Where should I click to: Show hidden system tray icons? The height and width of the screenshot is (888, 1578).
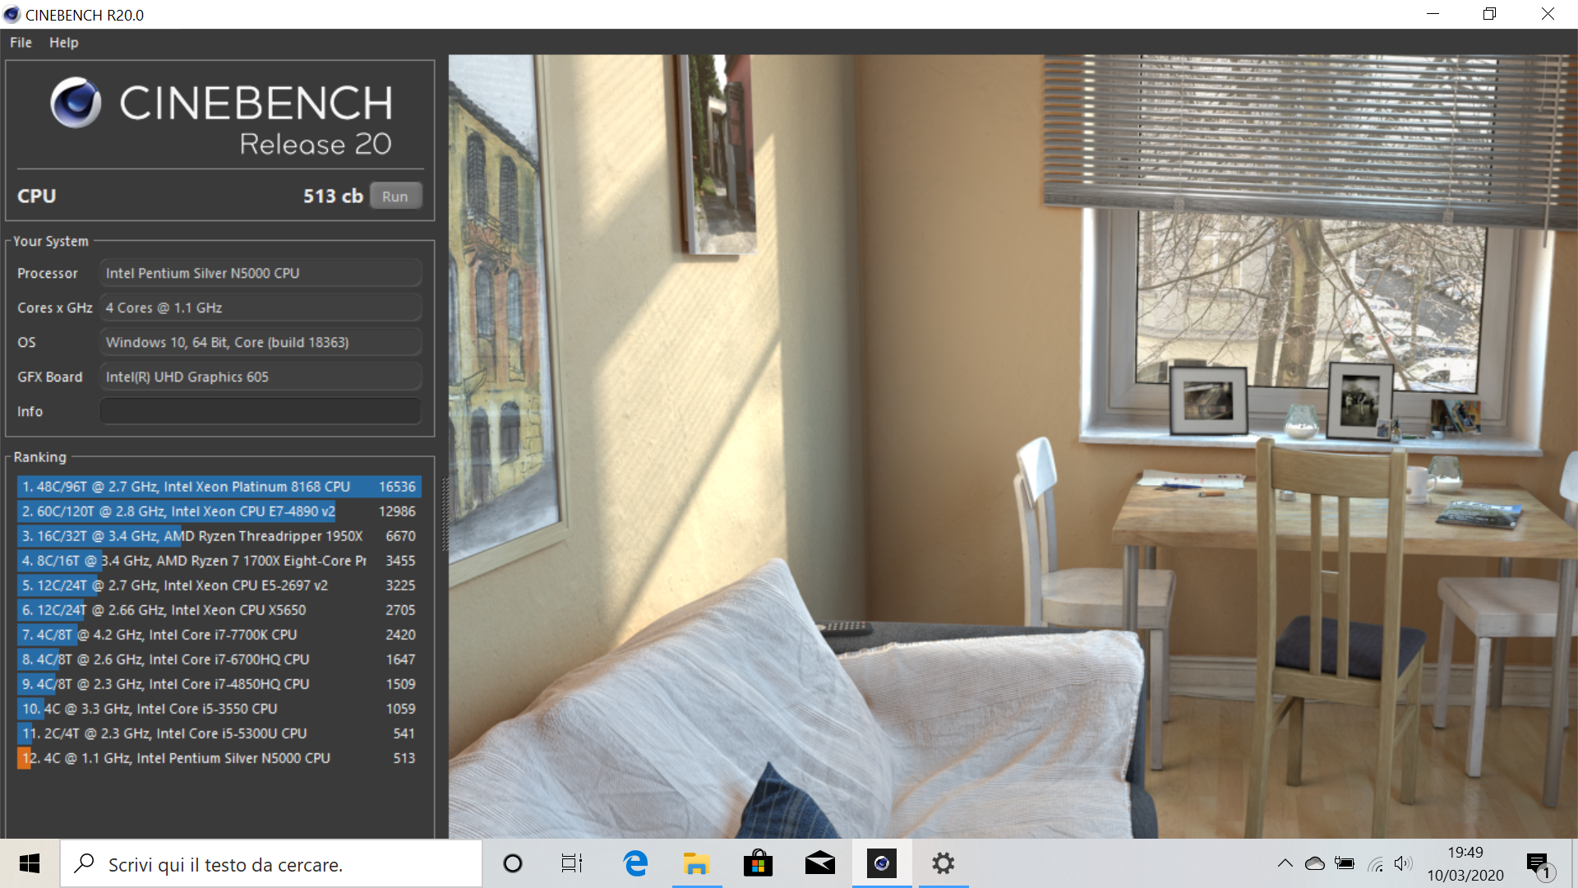tap(1285, 863)
